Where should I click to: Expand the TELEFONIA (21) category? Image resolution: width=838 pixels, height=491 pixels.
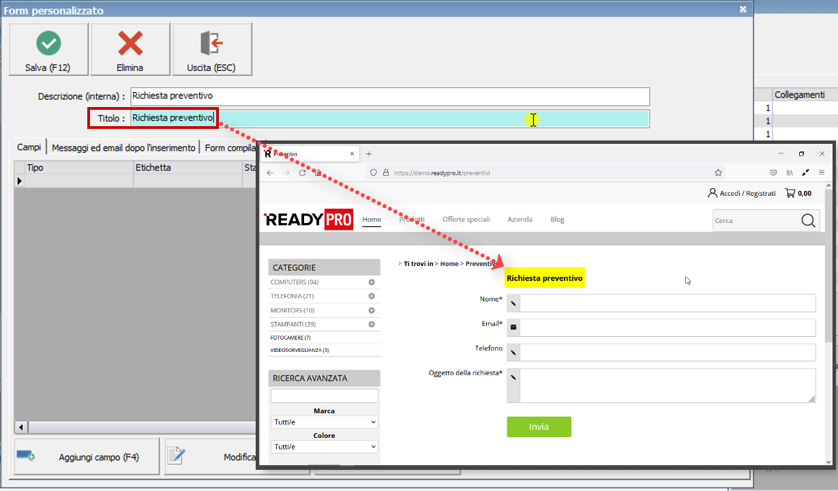pos(372,296)
